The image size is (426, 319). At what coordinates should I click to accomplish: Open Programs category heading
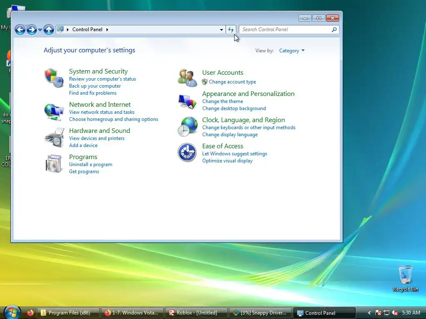pyautogui.click(x=83, y=157)
